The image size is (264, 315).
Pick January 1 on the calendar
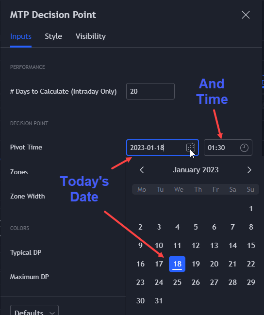[251, 209]
